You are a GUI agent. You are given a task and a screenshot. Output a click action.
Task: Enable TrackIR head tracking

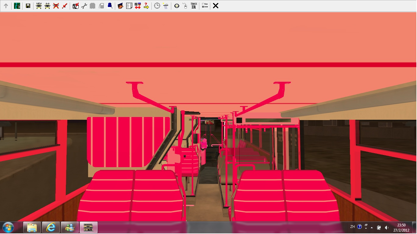194,6
